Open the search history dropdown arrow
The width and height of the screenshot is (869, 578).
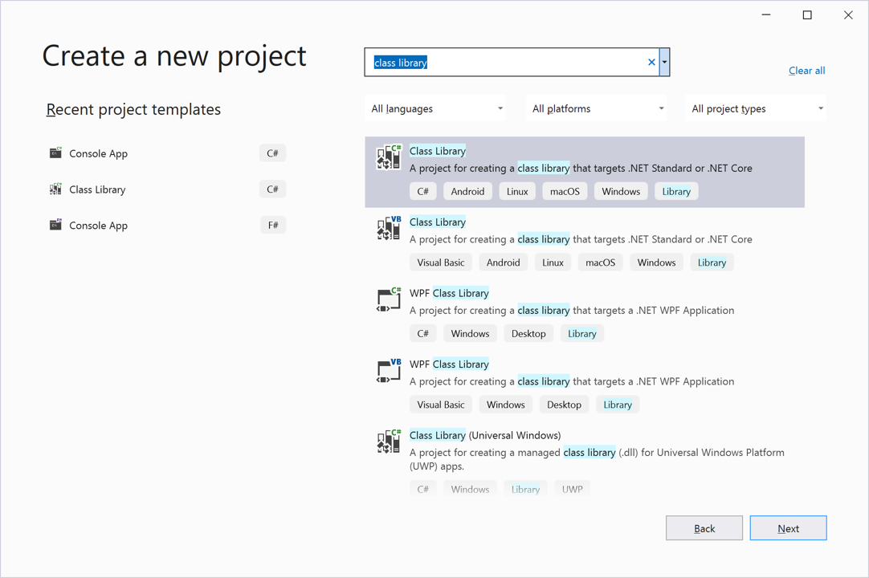click(x=664, y=62)
